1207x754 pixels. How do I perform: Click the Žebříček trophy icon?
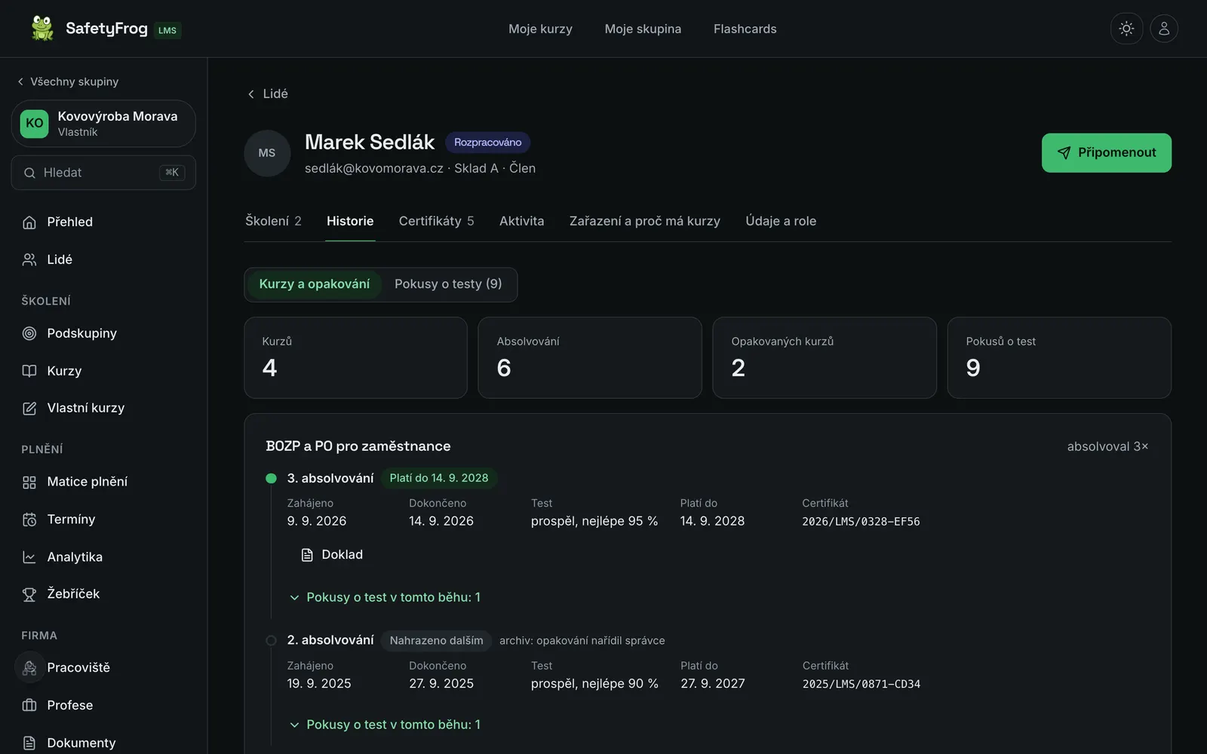29,594
